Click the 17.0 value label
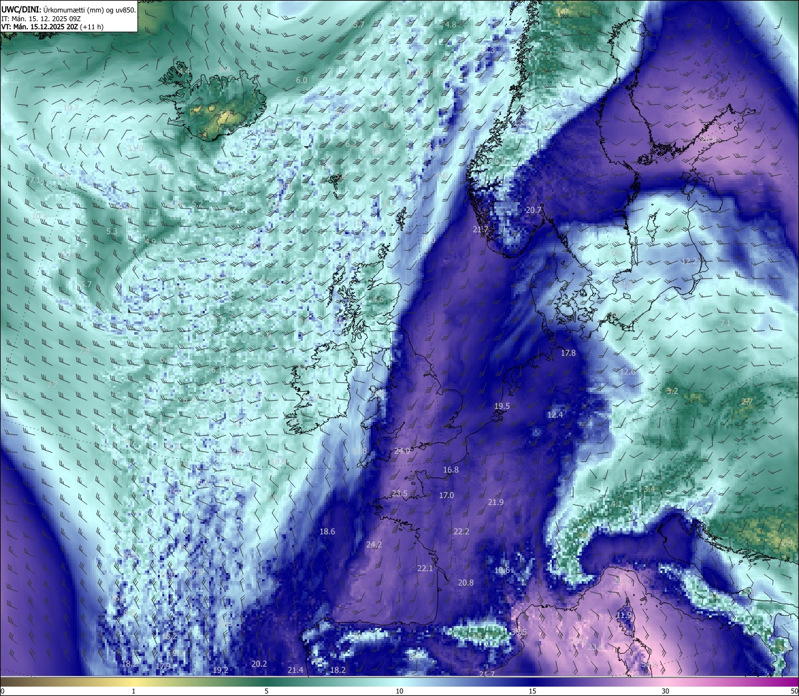This screenshot has width=799, height=696. [446, 496]
